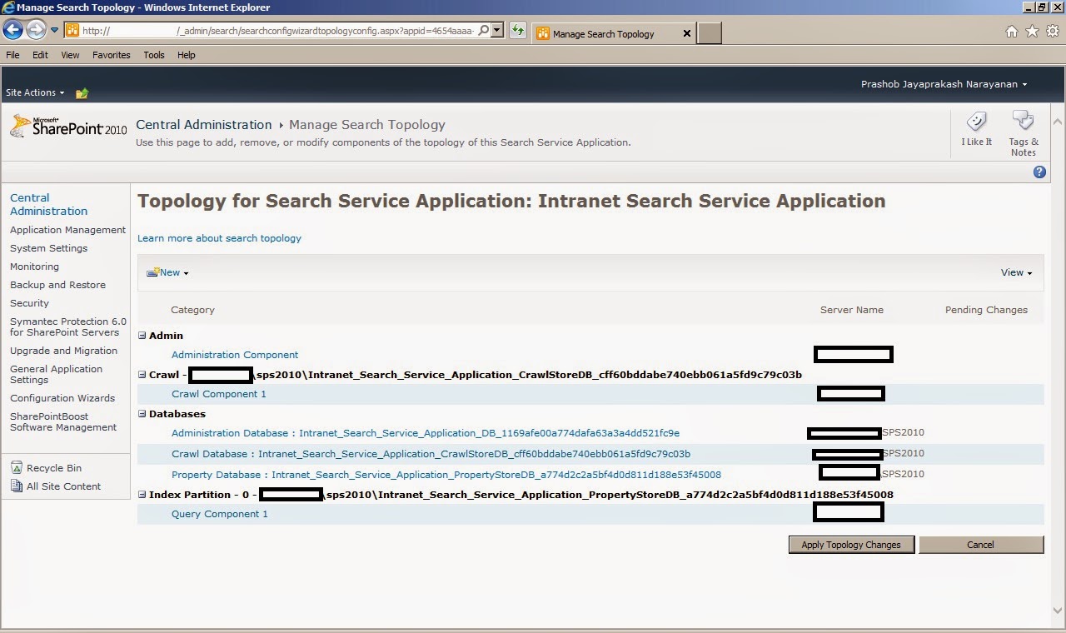Click the blue Help question mark icon
Viewport: 1066px width, 633px height.
[x=1039, y=172]
